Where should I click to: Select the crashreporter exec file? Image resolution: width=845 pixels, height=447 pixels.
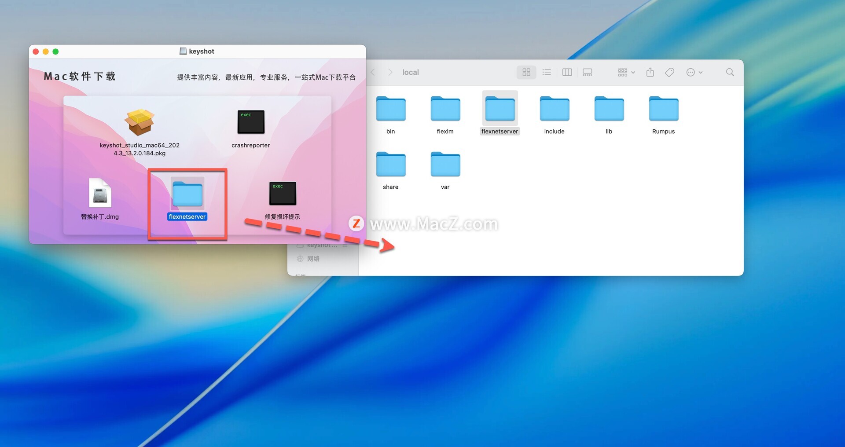[251, 122]
